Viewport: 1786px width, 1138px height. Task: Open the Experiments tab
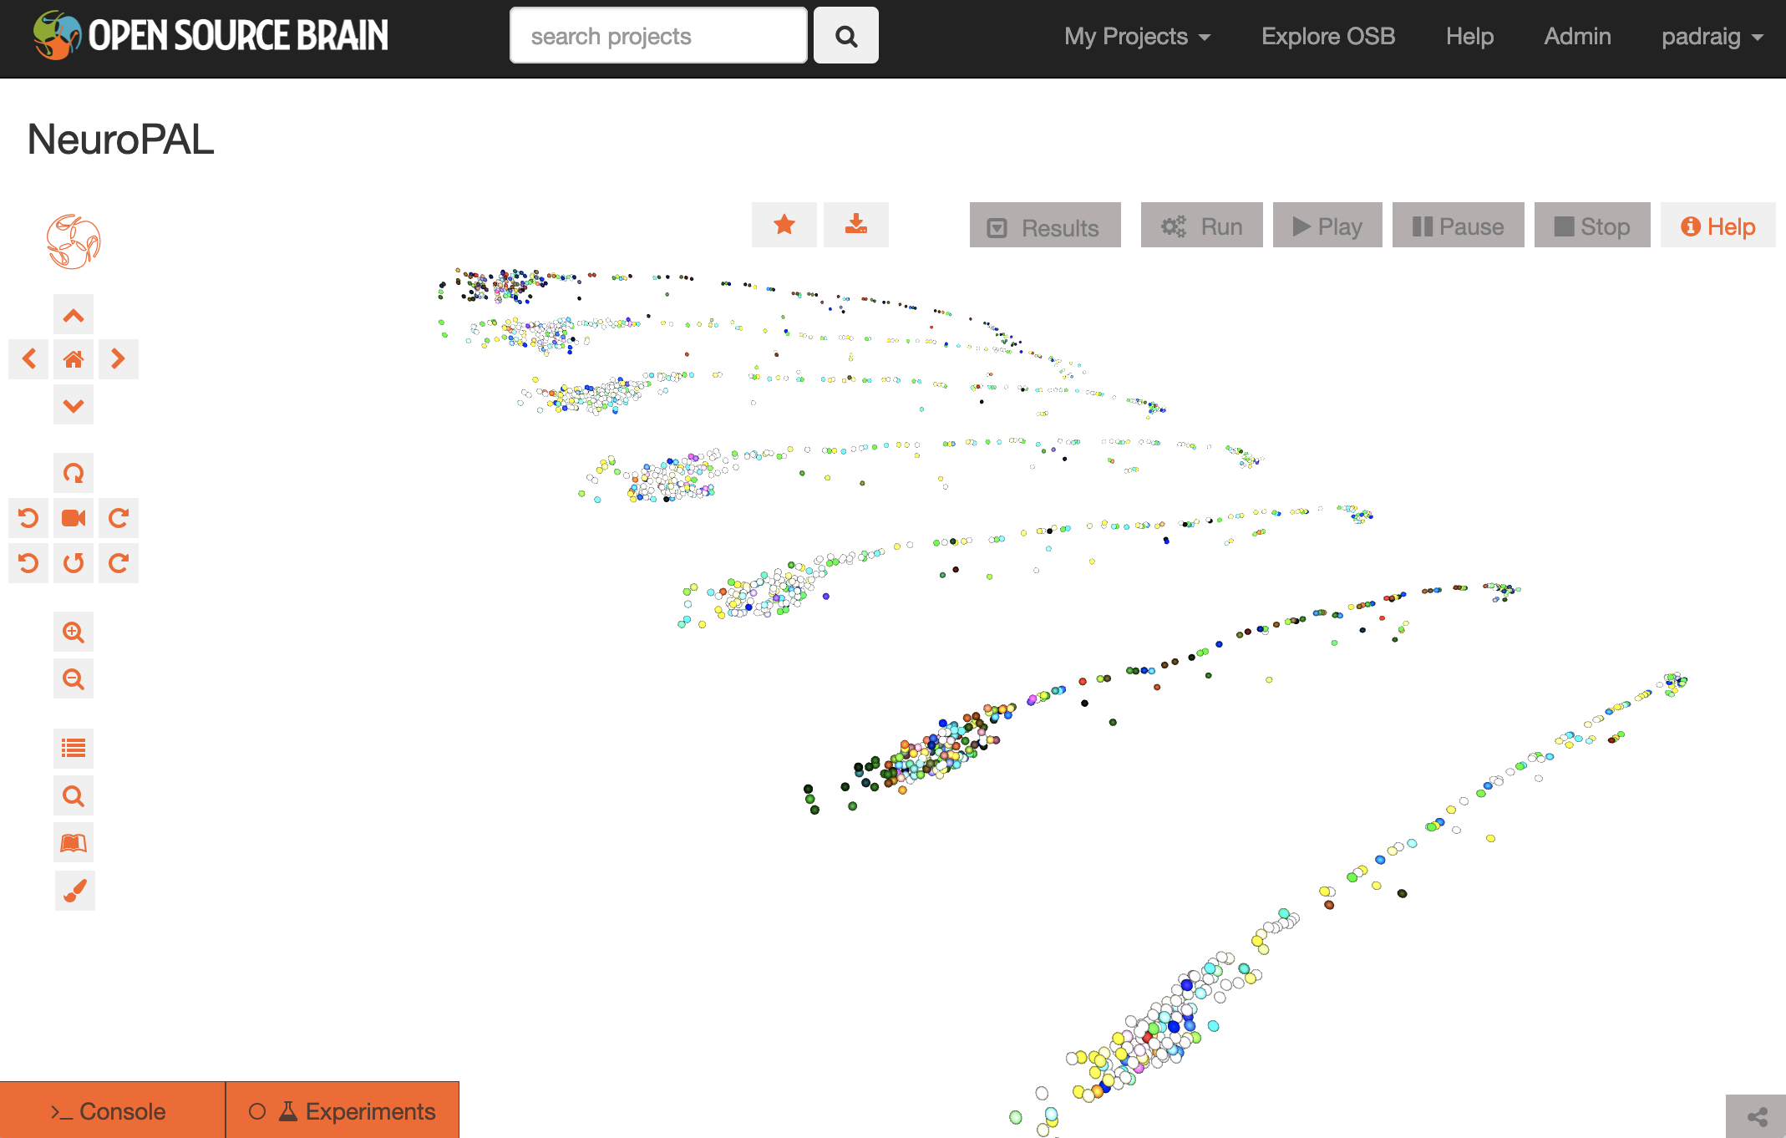pos(342,1111)
